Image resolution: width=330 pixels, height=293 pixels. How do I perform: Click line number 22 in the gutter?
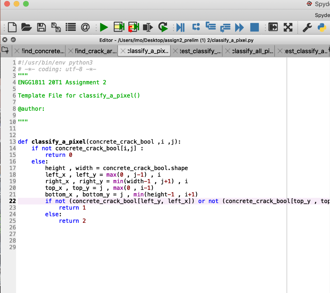point(13,201)
